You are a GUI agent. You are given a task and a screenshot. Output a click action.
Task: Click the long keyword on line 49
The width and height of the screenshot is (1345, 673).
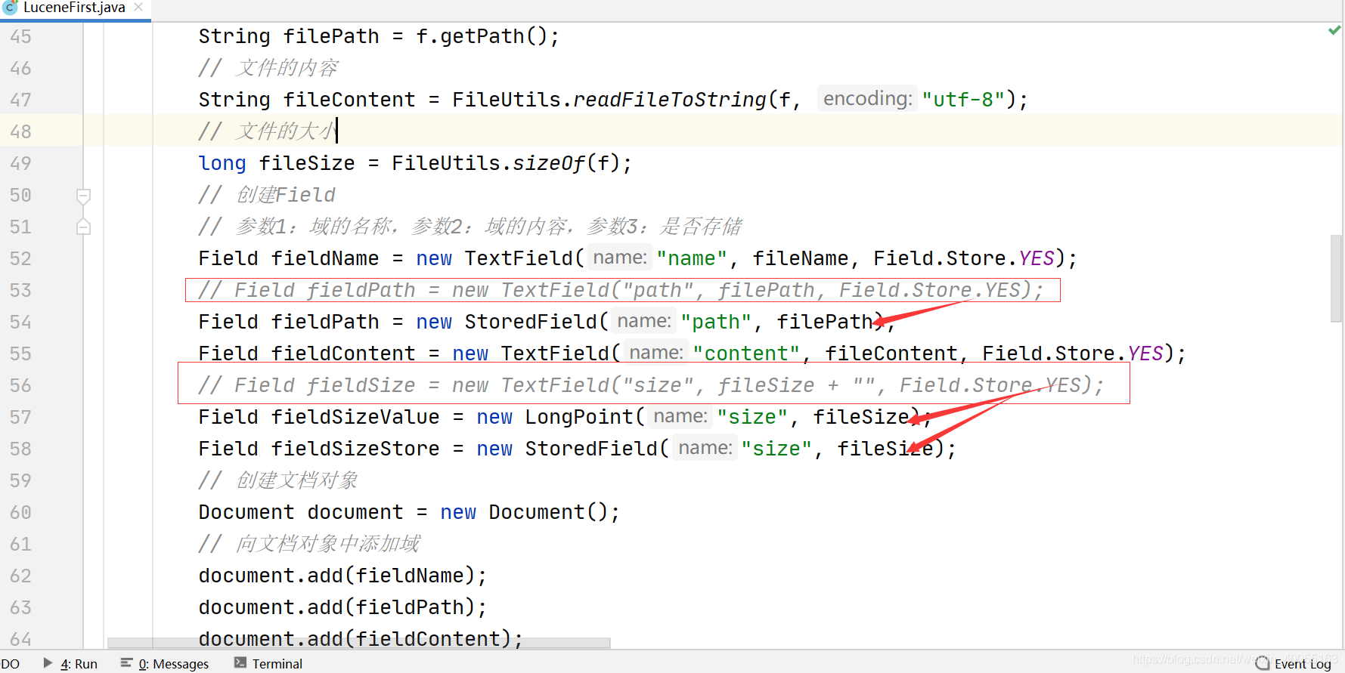pyautogui.click(x=222, y=163)
